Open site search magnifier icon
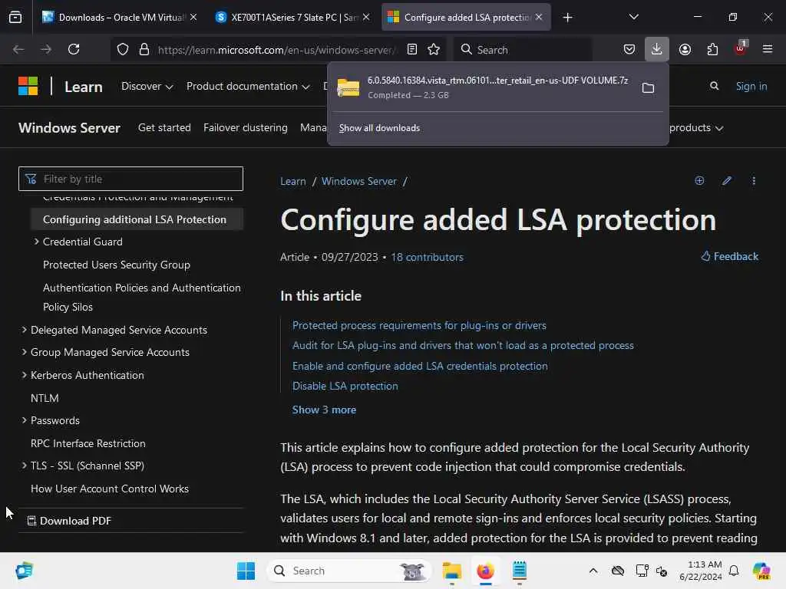Image resolution: width=786 pixels, height=589 pixels. pyautogui.click(x=715, y=86)
